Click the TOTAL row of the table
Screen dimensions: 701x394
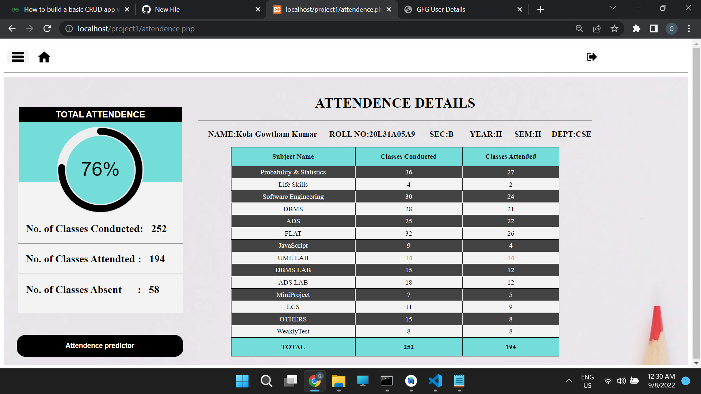[293, 347]
